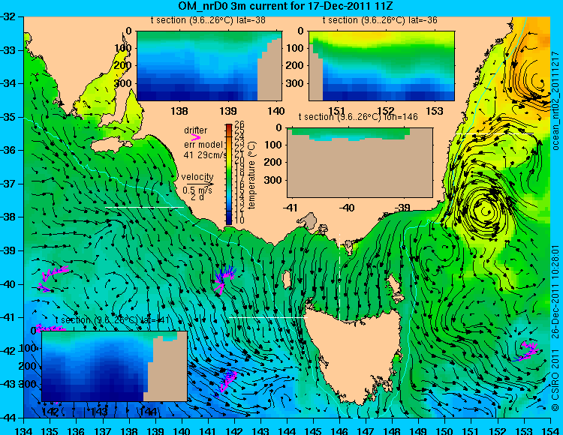Click the vertical temperature colour bar legend
This screenshot has height=435, width=563.
[x=229, y=174]
